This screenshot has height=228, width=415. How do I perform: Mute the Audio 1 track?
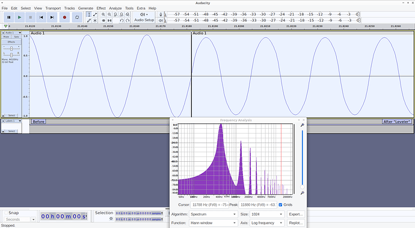pos(7,37)
